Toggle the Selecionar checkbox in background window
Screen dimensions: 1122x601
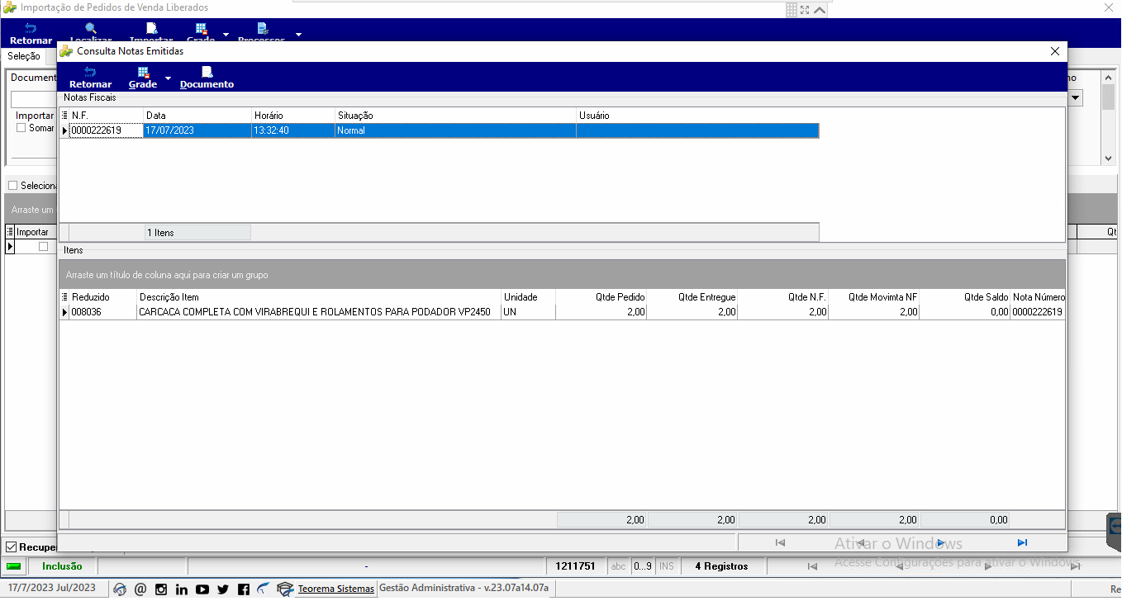point(12,186)
